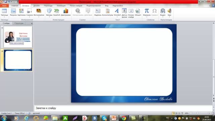
Task: Click the zoom slider handle
Action: 198,113
